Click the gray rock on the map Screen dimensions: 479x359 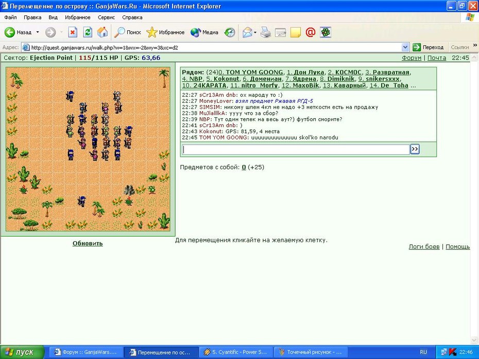[129, 190]
